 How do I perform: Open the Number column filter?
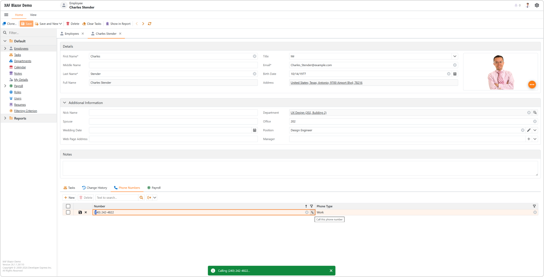pos(311,206)
